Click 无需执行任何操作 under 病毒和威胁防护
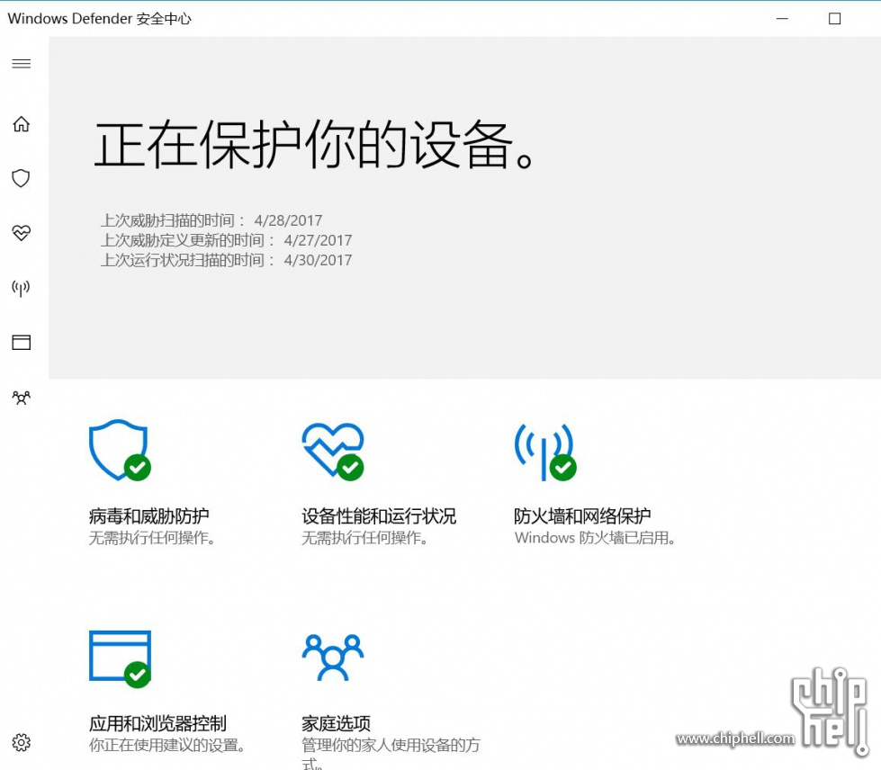Screen dimensions: 881x770 [152, 538]
